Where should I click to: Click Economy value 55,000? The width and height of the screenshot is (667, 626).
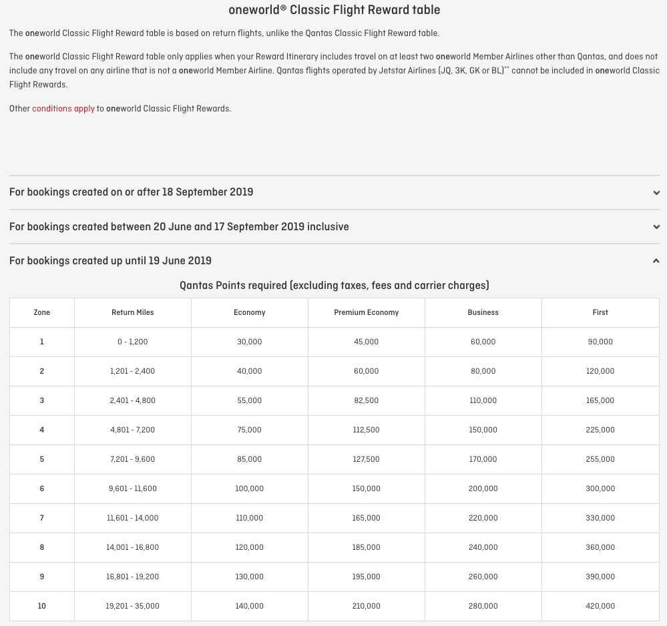[x=250, y=400]
